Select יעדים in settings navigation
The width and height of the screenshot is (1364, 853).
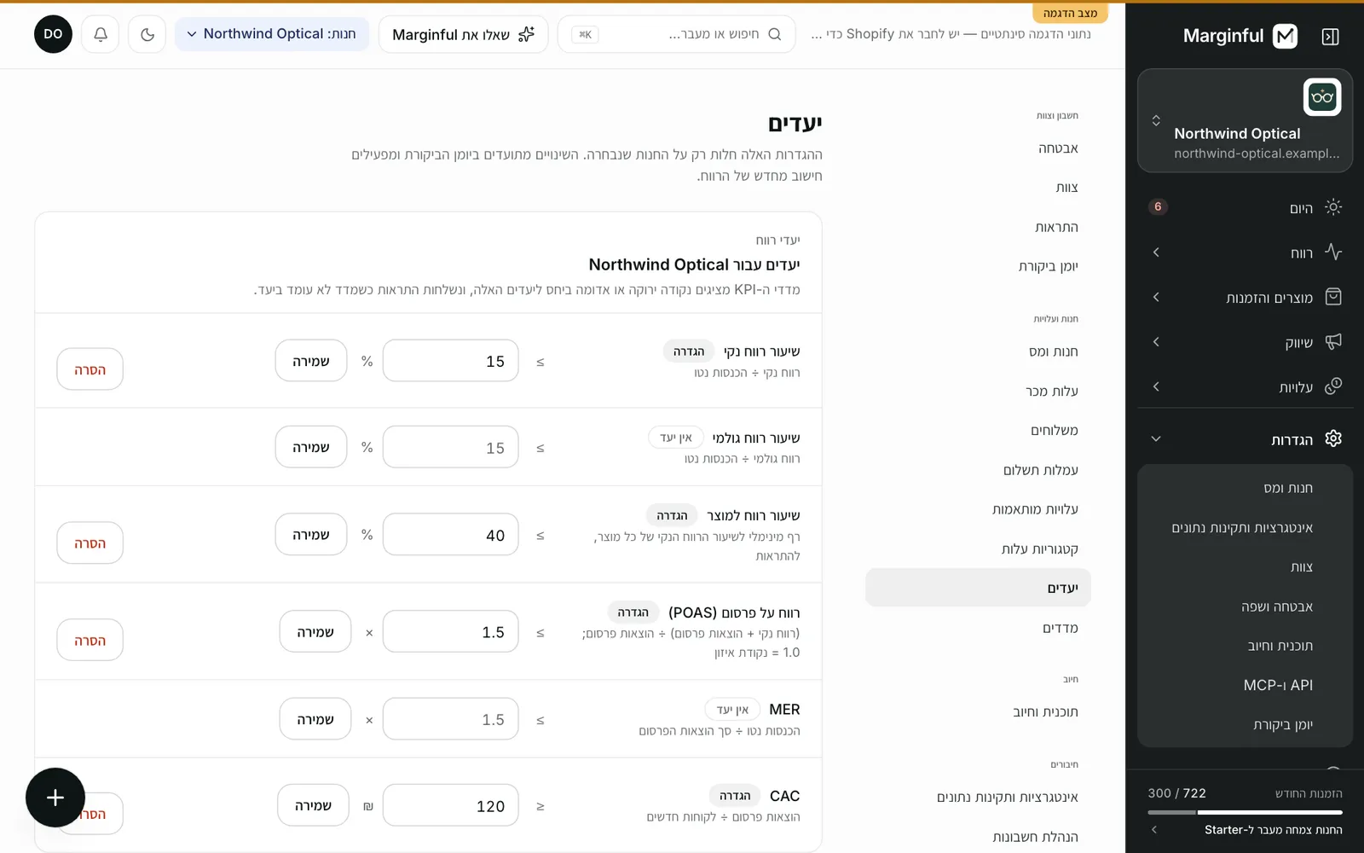pos(978,588)
